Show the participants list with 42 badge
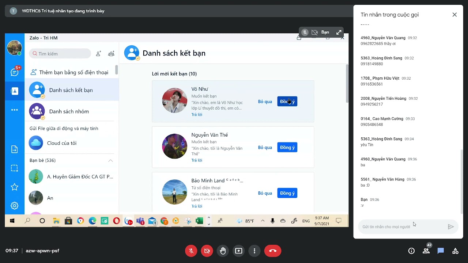 (x=426, y=250)
